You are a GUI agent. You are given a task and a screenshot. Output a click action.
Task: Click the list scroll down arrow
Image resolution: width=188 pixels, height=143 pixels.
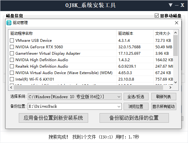(176, 82)
